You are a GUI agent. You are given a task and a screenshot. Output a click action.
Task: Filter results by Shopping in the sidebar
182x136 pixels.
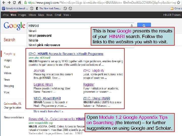click(x=9, y=86)
